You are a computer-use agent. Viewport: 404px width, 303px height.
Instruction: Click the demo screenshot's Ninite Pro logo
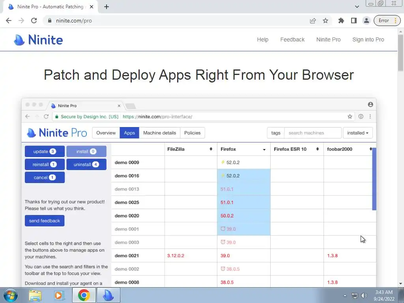57,133
